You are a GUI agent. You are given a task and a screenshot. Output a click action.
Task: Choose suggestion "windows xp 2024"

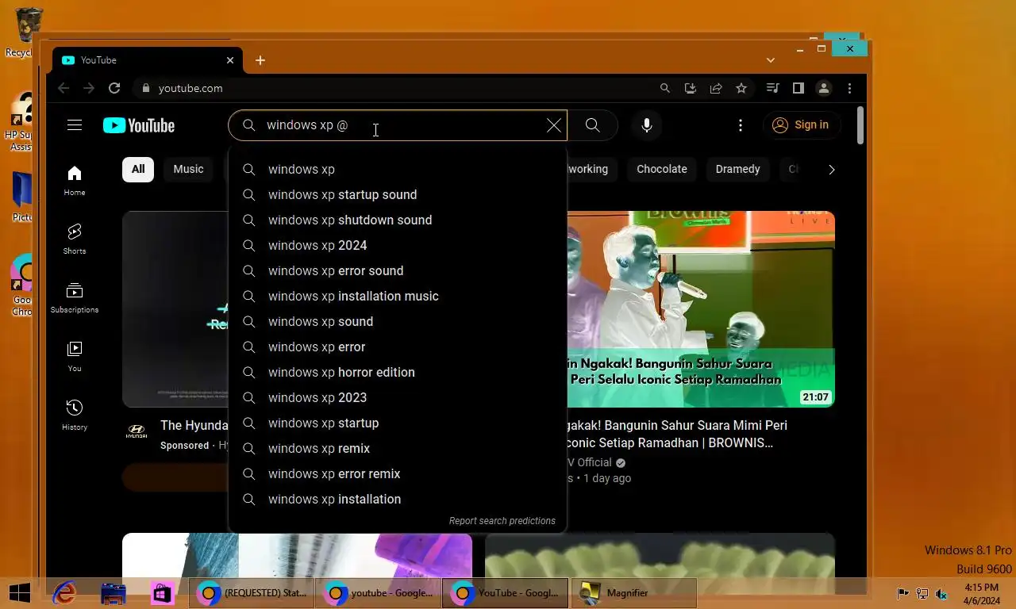[x=398, y=245]
